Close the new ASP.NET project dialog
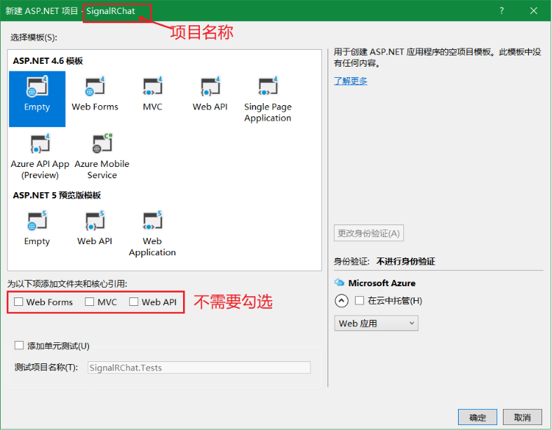The width and height of the screenshot is (552, 430). pyautogui.click(x=534, y=11)
